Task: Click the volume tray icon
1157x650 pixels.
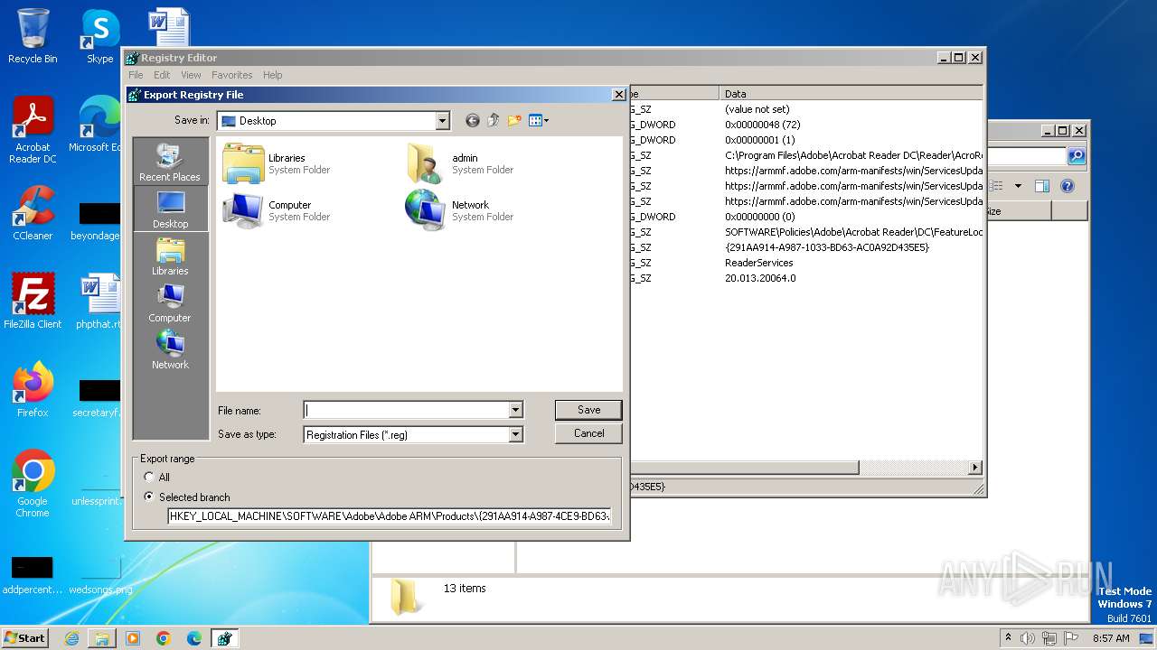Action: click(x=1028, y=638)
